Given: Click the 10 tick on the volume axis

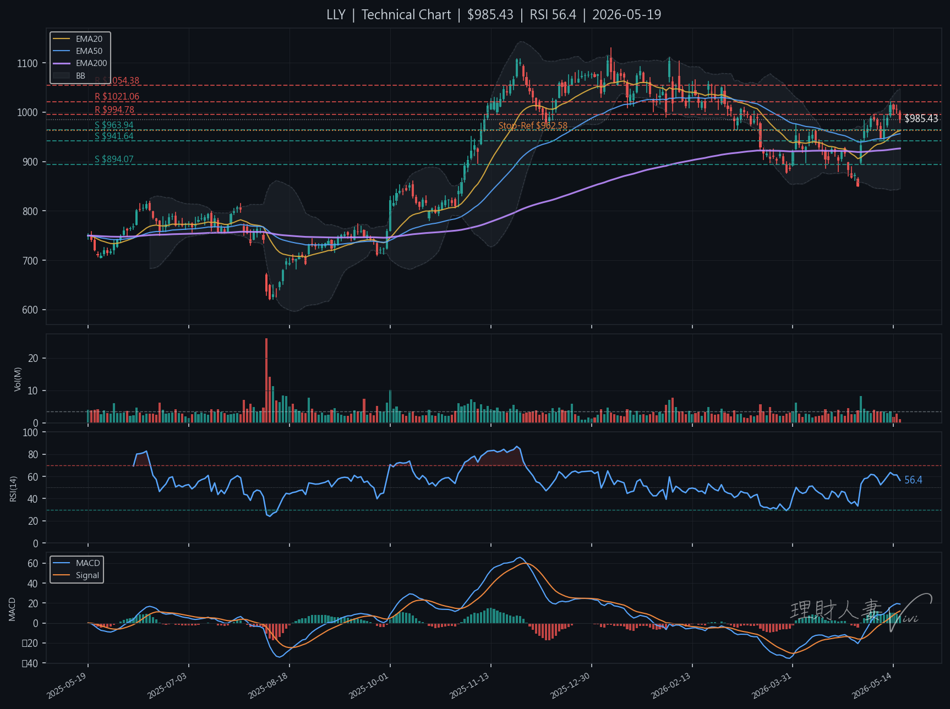Looking at the screenshot, I should click(x=33, y=391).
